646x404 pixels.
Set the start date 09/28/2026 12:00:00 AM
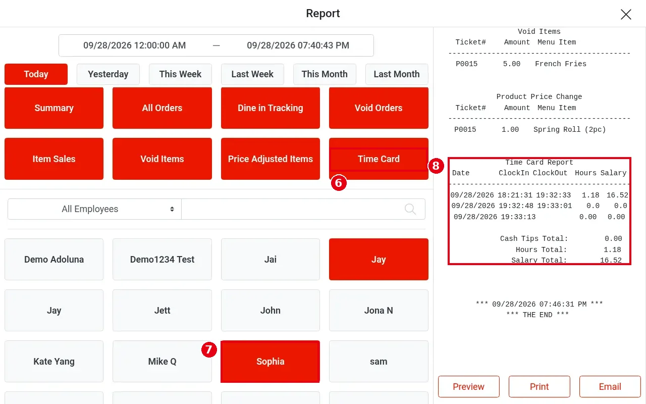click(x=135, y=45)
